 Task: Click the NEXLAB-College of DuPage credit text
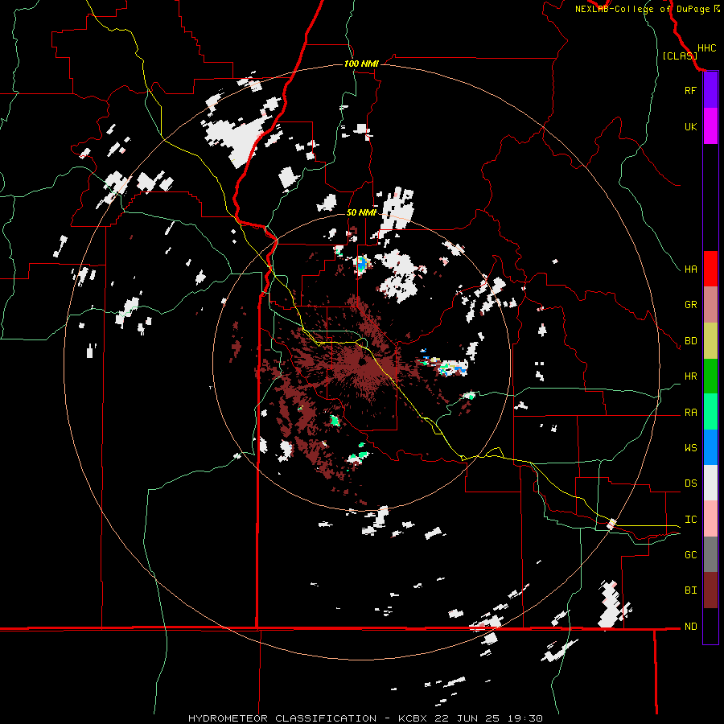click(x=642, y=9)
